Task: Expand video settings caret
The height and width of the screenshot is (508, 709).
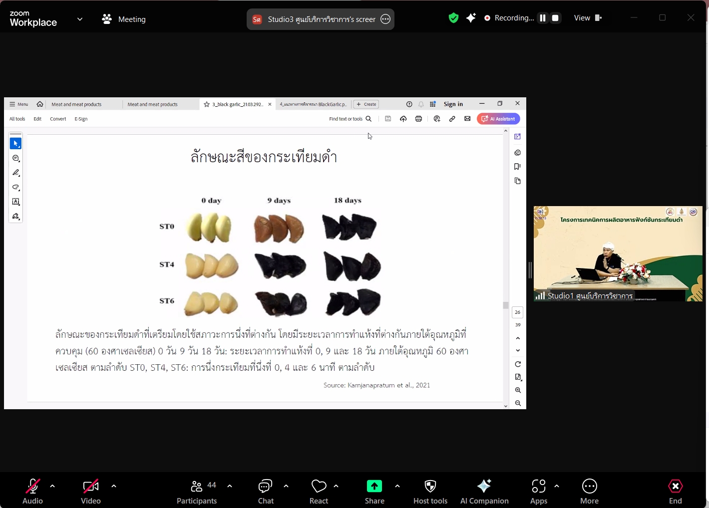Action: (114, 486)
